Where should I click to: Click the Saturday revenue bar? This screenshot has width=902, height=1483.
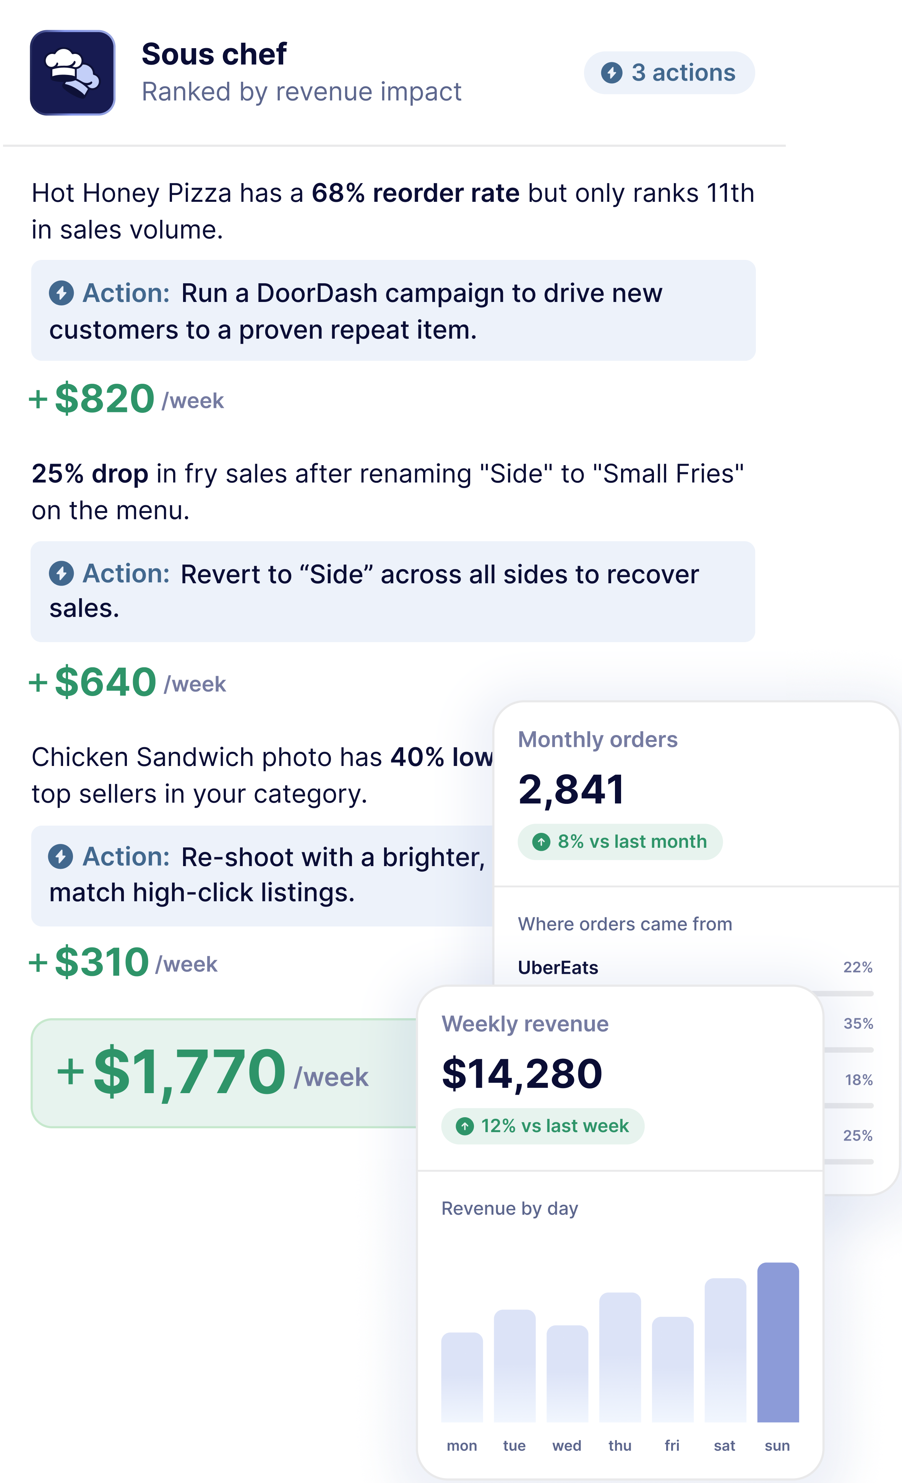point(725,1350)
